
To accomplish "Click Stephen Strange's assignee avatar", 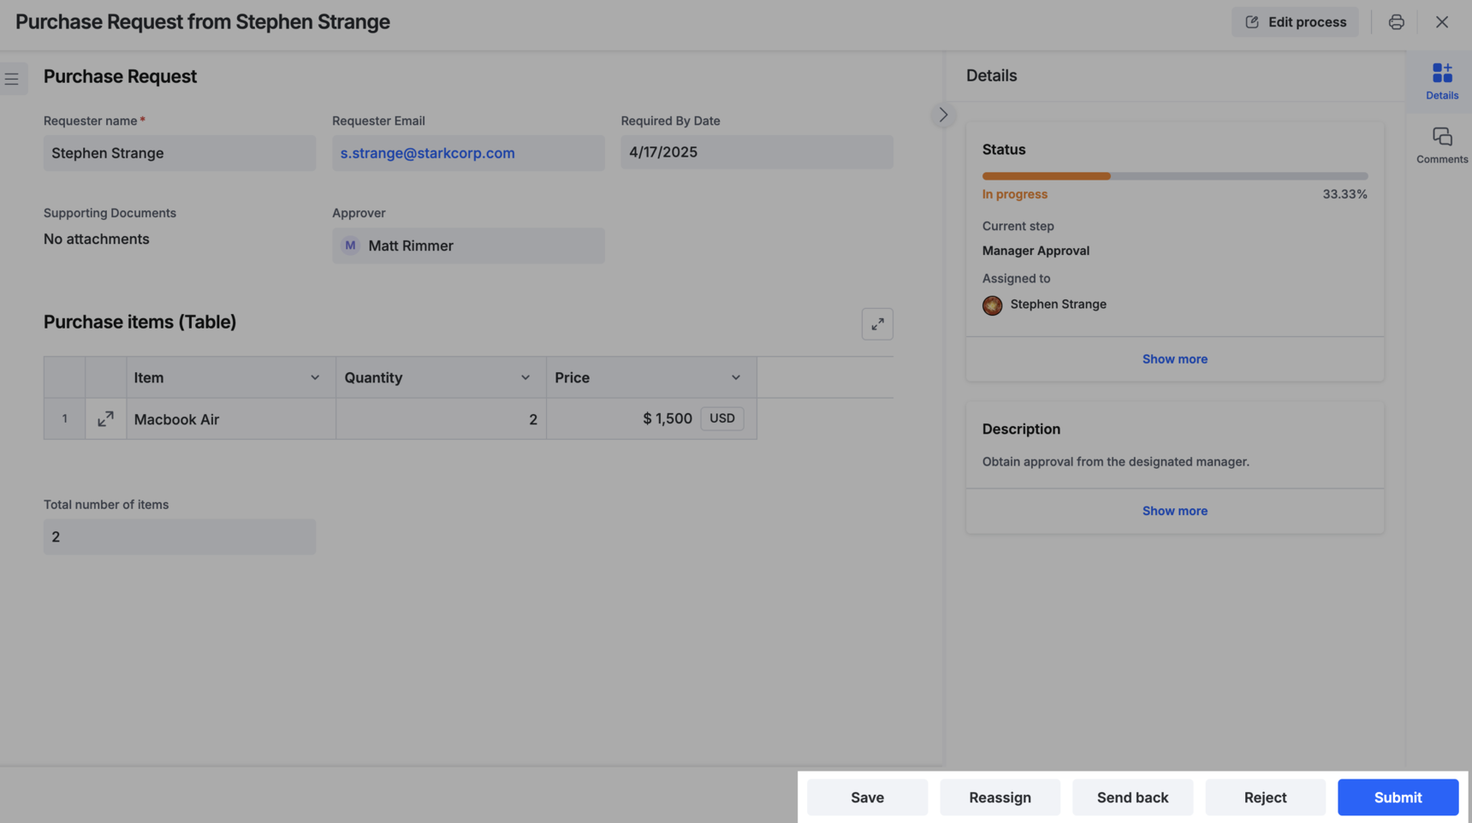I will click(x=992, y=305).
